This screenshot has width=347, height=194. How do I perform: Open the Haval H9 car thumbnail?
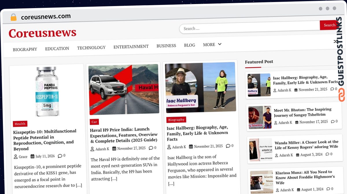pyautogui.click(x=124, y=89)
